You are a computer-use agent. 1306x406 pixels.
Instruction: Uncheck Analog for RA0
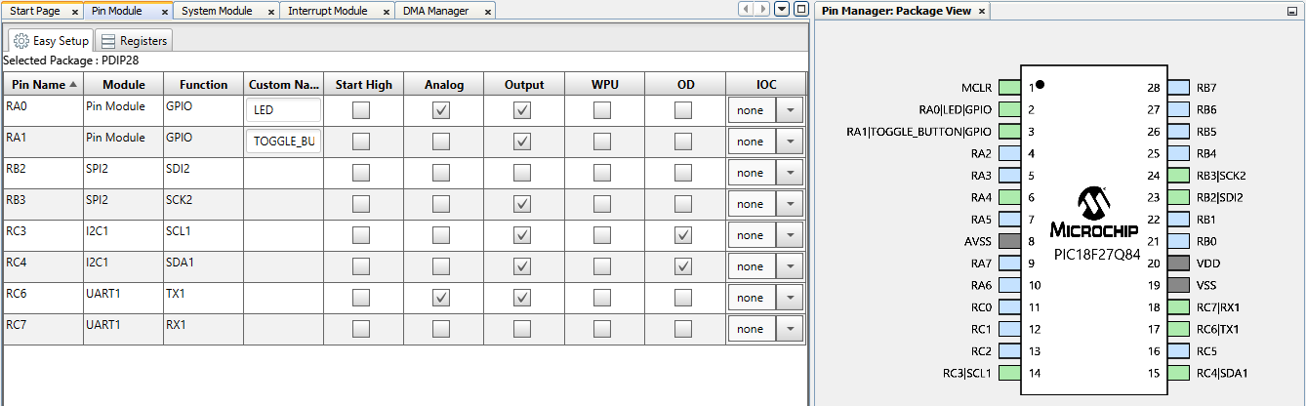click(x=441, y=110)
